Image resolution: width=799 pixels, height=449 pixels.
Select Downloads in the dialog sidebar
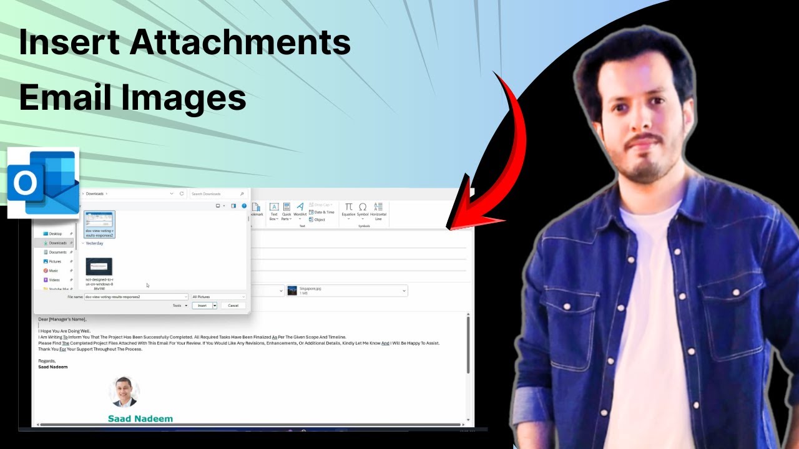57,243
